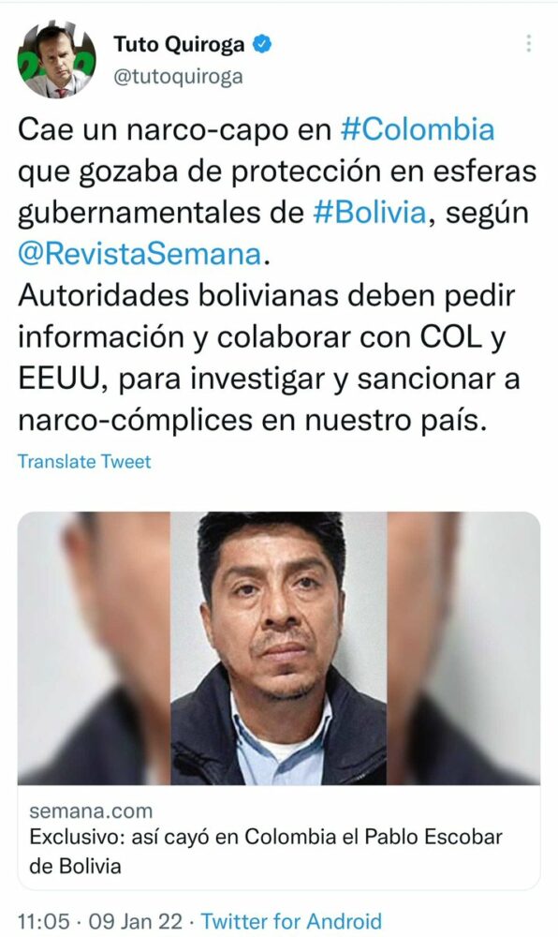Open the #Colombia hashtag
558x937 pixels.
pos(418,129)
